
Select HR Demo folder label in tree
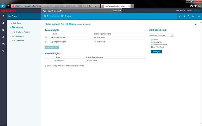(19, 28)
